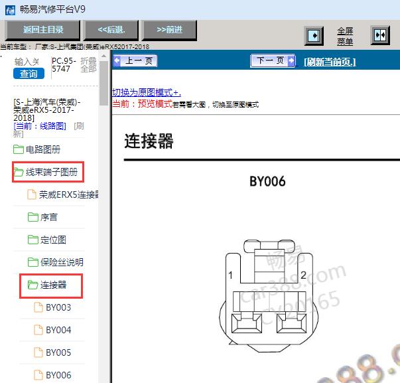This screenshot has height=383, width=400.
Task: Click the >>前进 button
Action: (170, 30)
